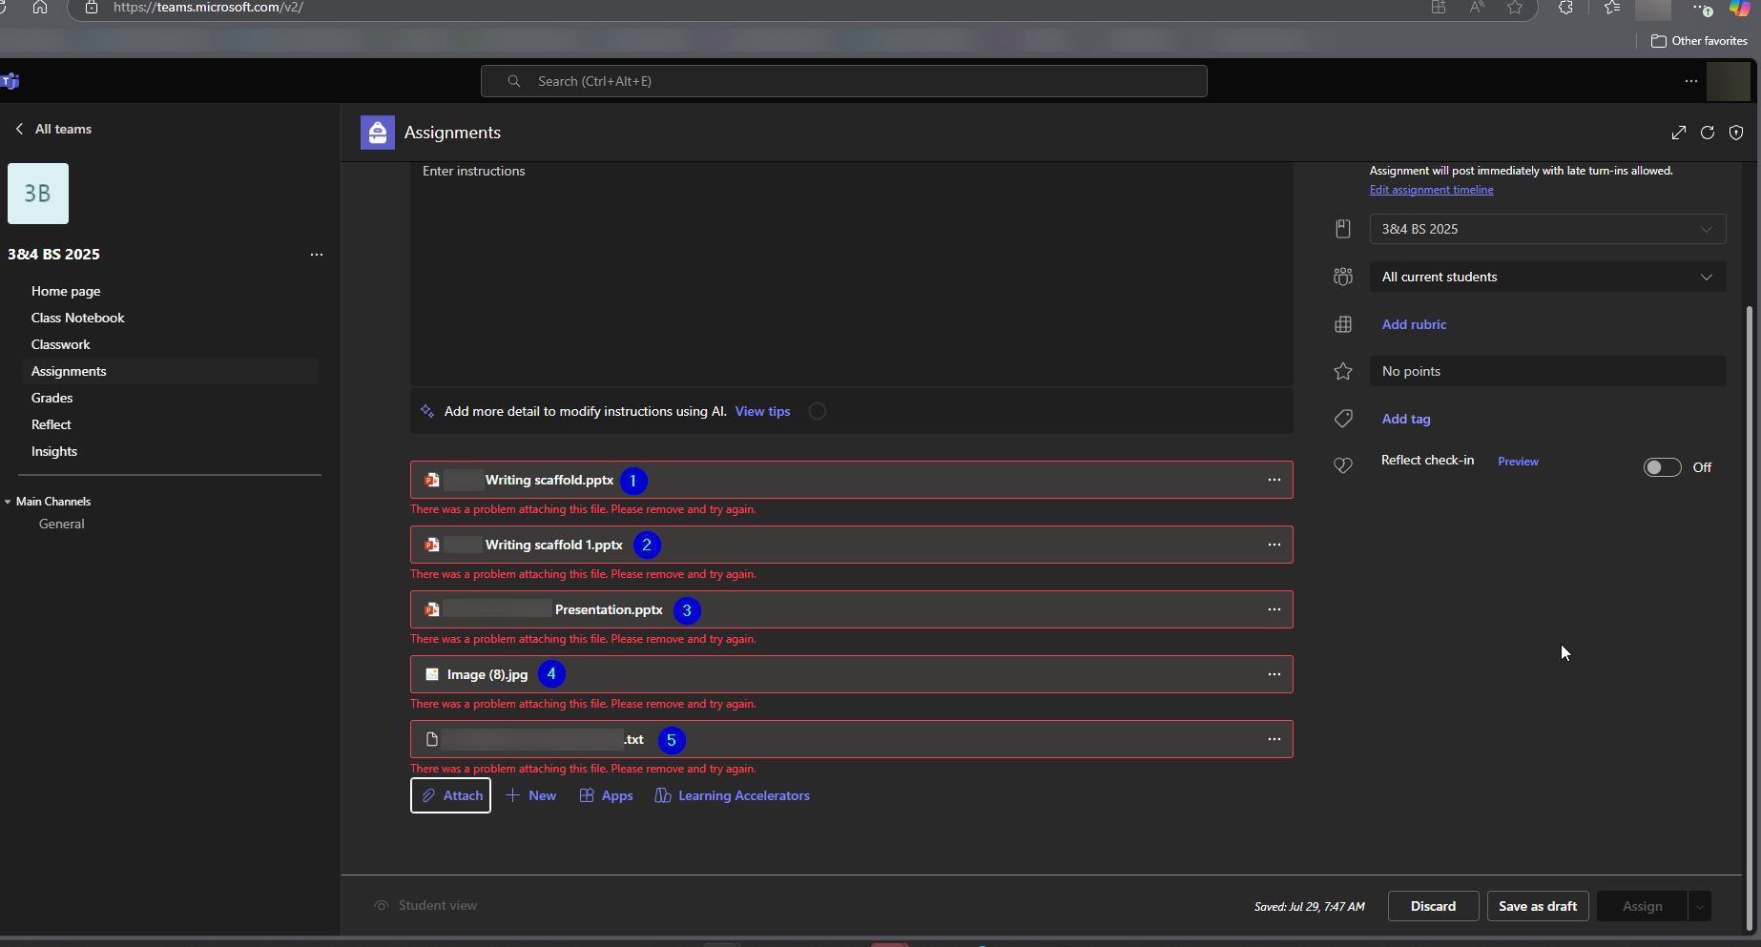Click the Image (8).jpg attachment name

[487, 674]
